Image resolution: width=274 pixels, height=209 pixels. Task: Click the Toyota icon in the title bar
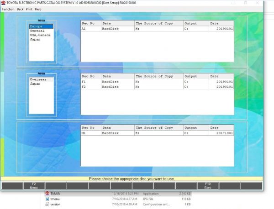click(x=3, y=3)
